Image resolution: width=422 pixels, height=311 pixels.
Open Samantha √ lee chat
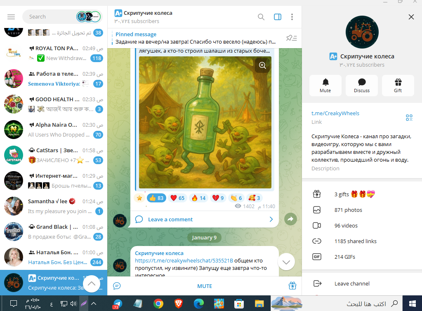tap(54, 206)
